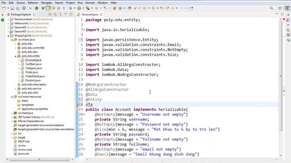The image size is (291, 163).
Task: Open the File menu
Action: click(4, 3)
